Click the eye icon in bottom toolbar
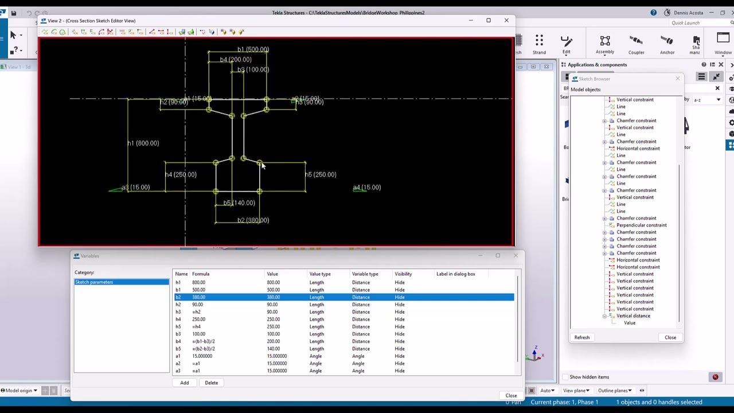Image resolution: width=734 pixels, height=413 pixels. pyautogui.click(x=642, y=391)
